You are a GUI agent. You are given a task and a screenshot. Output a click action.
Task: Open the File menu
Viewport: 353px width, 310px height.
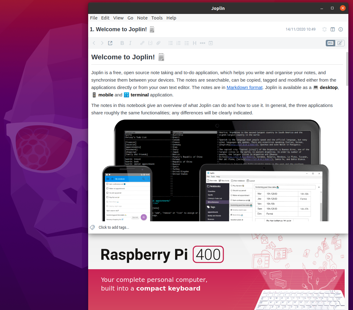[94, 18]
